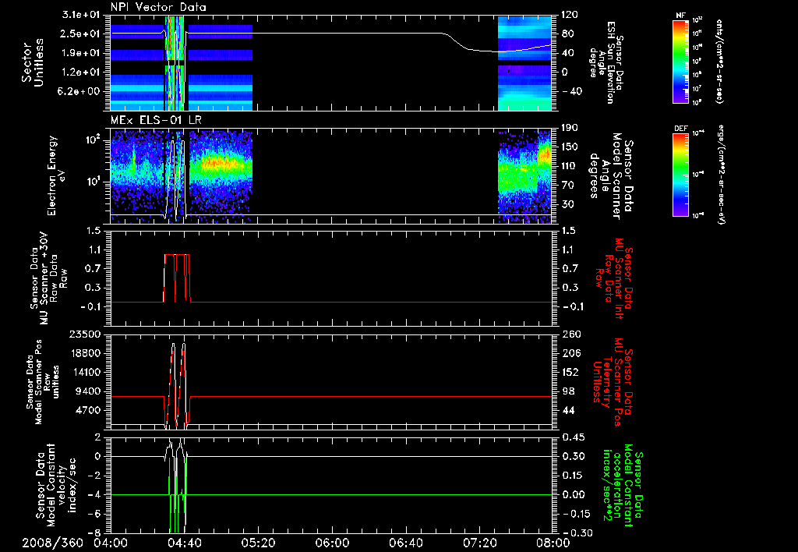Click the 0.00 acceleration tick label
798x552 pixels.
[573, 495]
